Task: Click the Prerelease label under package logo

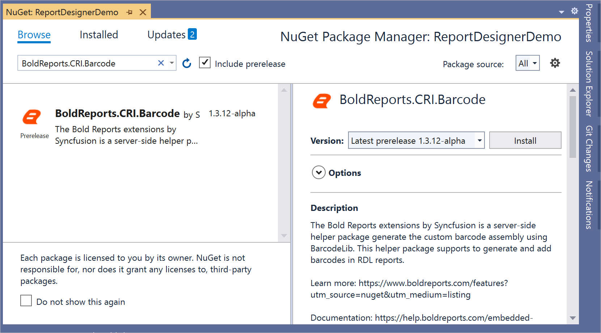Action: [34, 136]
